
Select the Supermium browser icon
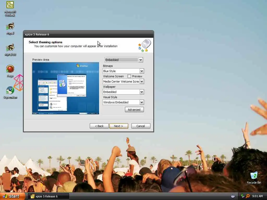click(x=10, y=92)
